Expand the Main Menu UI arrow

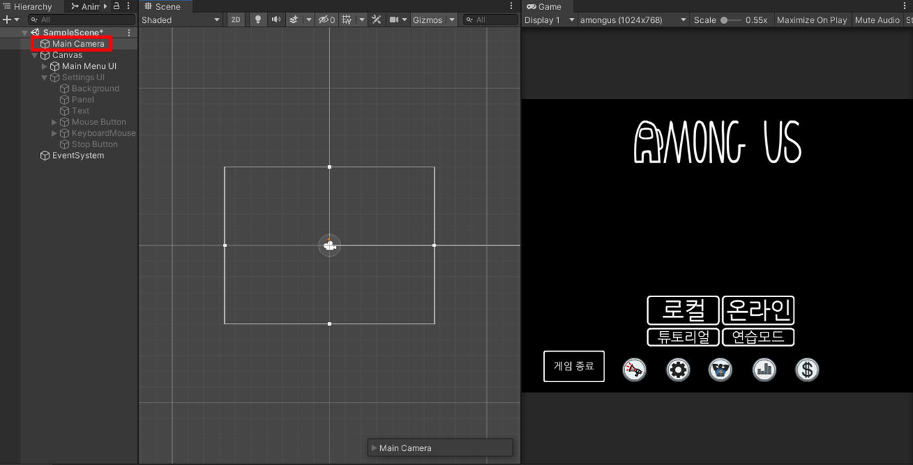click(45, 66)
